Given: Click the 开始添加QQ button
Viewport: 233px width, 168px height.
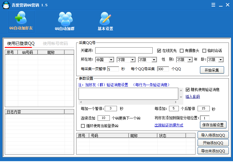Looking at the screenshot, I should tap(213, 143).
